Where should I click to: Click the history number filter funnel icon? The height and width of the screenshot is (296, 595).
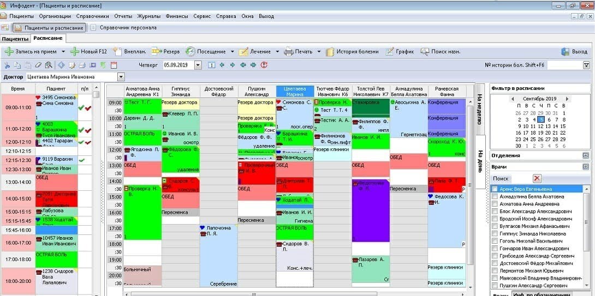[586, 65]
